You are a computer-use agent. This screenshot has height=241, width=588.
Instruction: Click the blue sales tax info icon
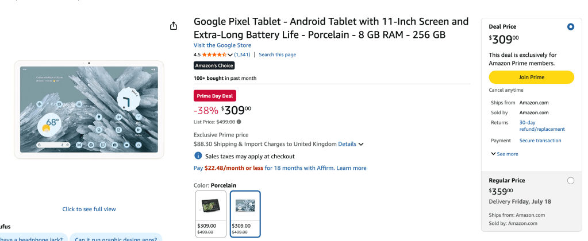(x=198, y=156)
